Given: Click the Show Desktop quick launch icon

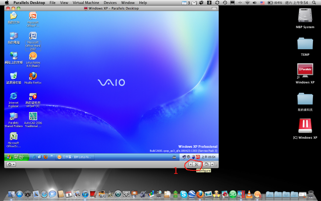Looking at the screenshot, I should coord(40,157).
